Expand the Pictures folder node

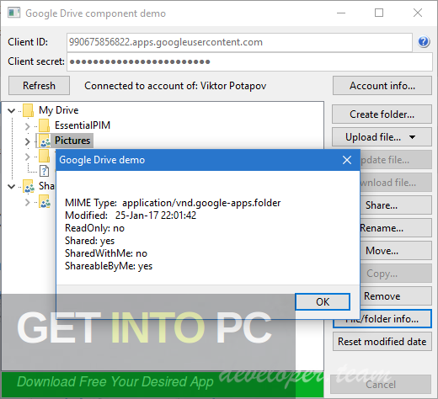27,141
